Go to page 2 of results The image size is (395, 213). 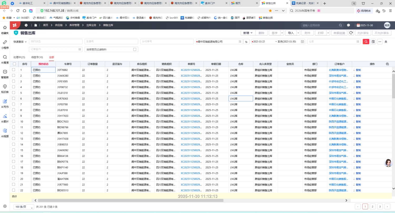372,206
